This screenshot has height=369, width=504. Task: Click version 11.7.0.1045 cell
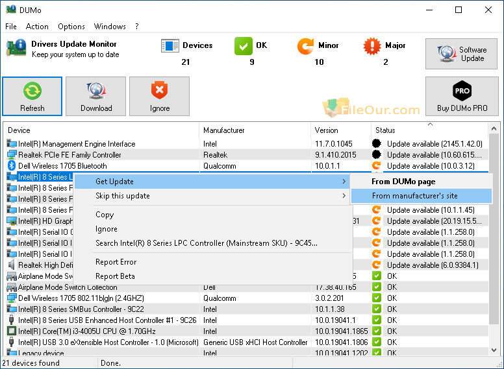[334, 144]
